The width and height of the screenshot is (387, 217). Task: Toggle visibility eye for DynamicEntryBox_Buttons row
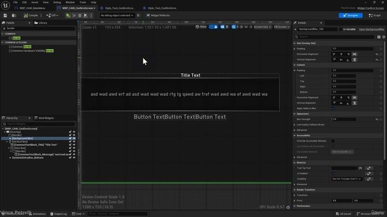click(x=74, y=158)
